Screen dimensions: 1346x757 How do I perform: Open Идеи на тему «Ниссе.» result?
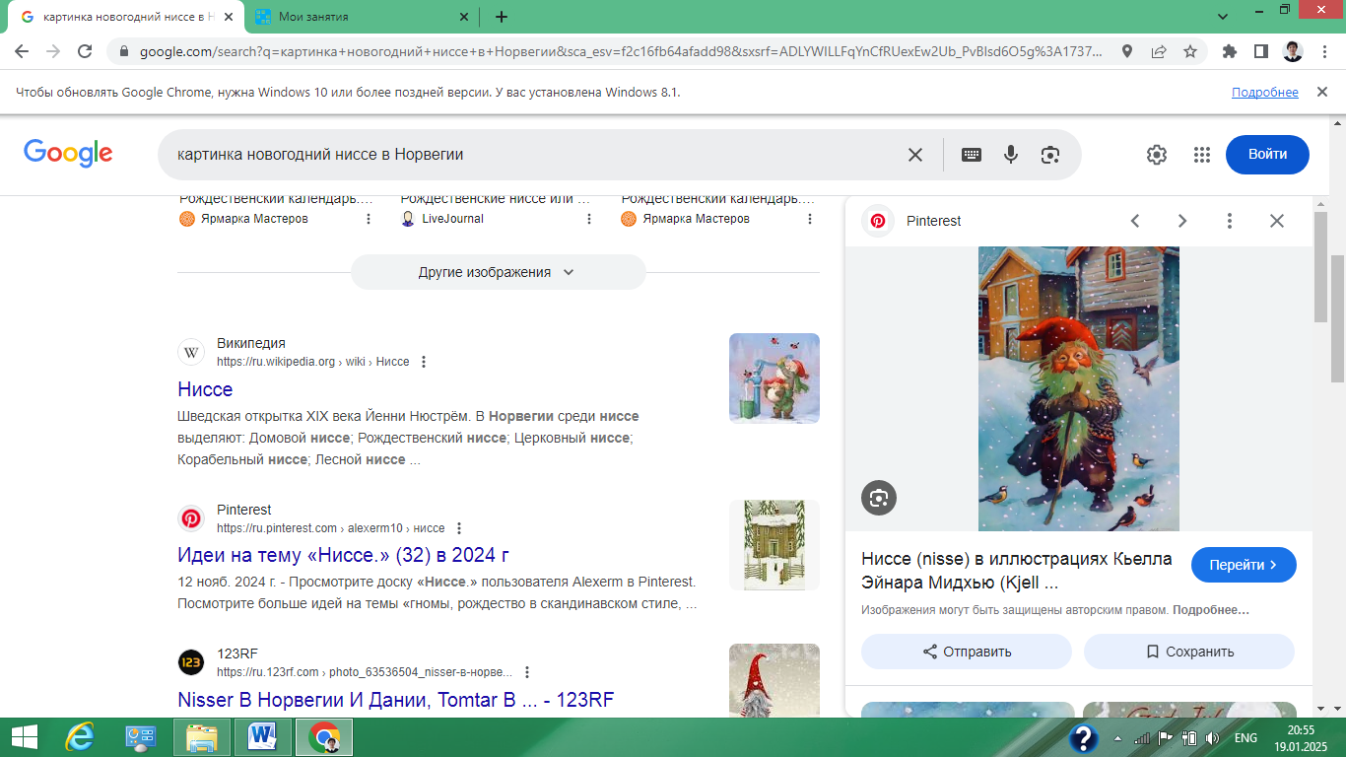(x=343, y=555)
